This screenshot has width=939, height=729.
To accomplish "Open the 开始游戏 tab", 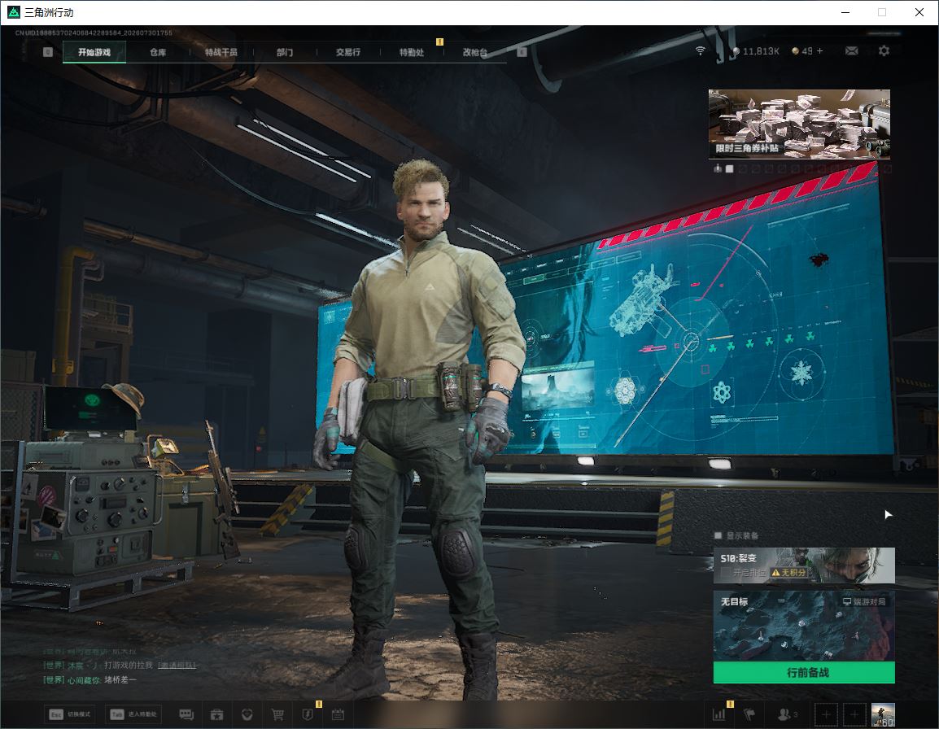I will [94, 52].
